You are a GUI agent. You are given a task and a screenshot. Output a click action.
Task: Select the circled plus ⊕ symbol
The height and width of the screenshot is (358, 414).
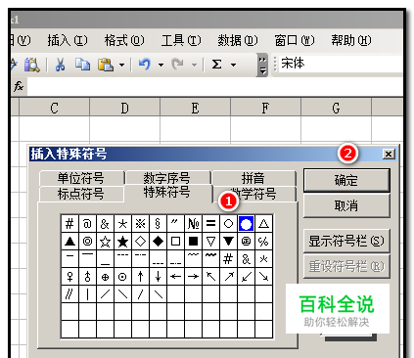click(105, 277)
